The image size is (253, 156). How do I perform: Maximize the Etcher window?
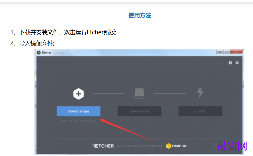[227, 52]
